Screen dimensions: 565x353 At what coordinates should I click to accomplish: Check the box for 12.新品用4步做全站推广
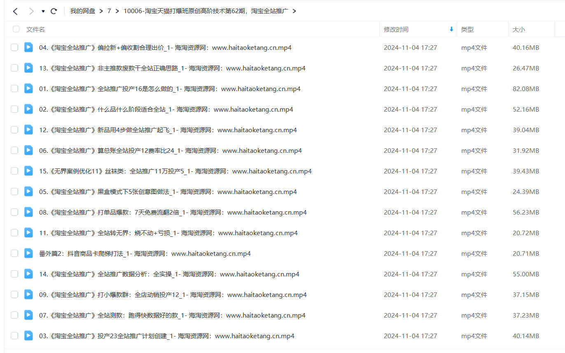coord(14,130)
